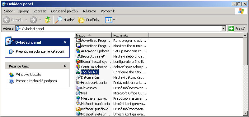This screenshot has height=117, width=249.
Task: Open the Pomocník menu
Action: pyautogui.click(x=108, y=11)
